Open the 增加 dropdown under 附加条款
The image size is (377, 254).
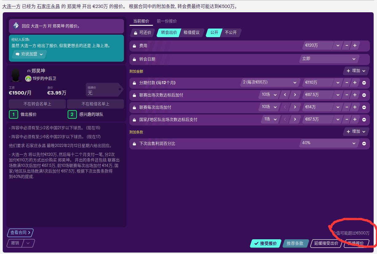click(355, 131)
